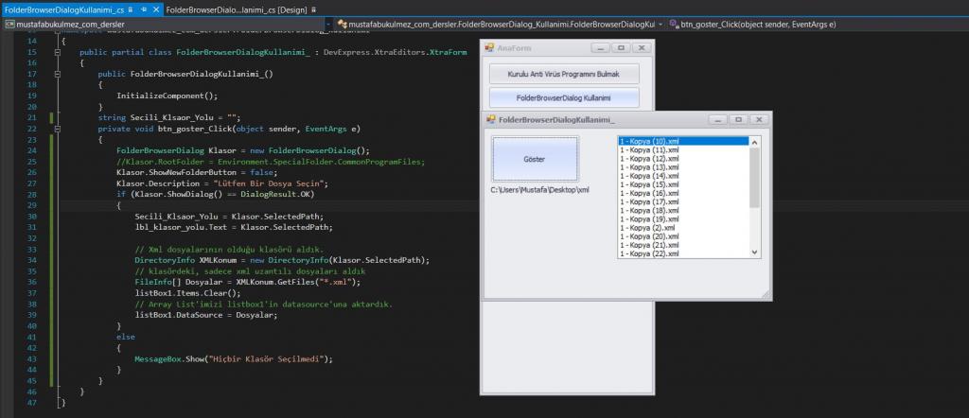Image resolution: width=969 pixels, height=418 pixels.
Task: Select list item 1 - Kopya (11).xml
Action: (x=683, y=149)
